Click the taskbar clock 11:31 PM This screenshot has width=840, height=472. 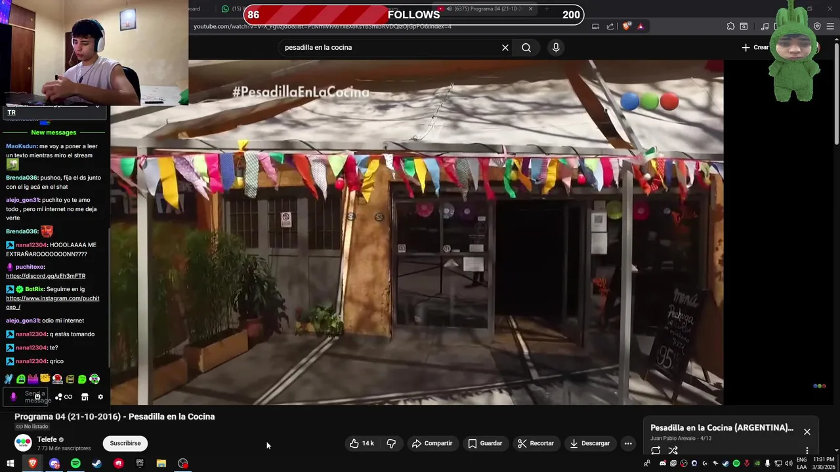pos(823,460)
